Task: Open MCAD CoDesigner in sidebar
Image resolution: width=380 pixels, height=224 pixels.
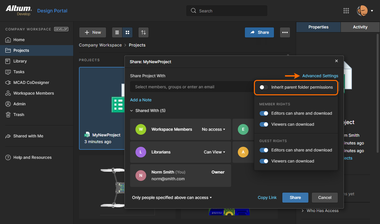Action: (x=36, y=82)
